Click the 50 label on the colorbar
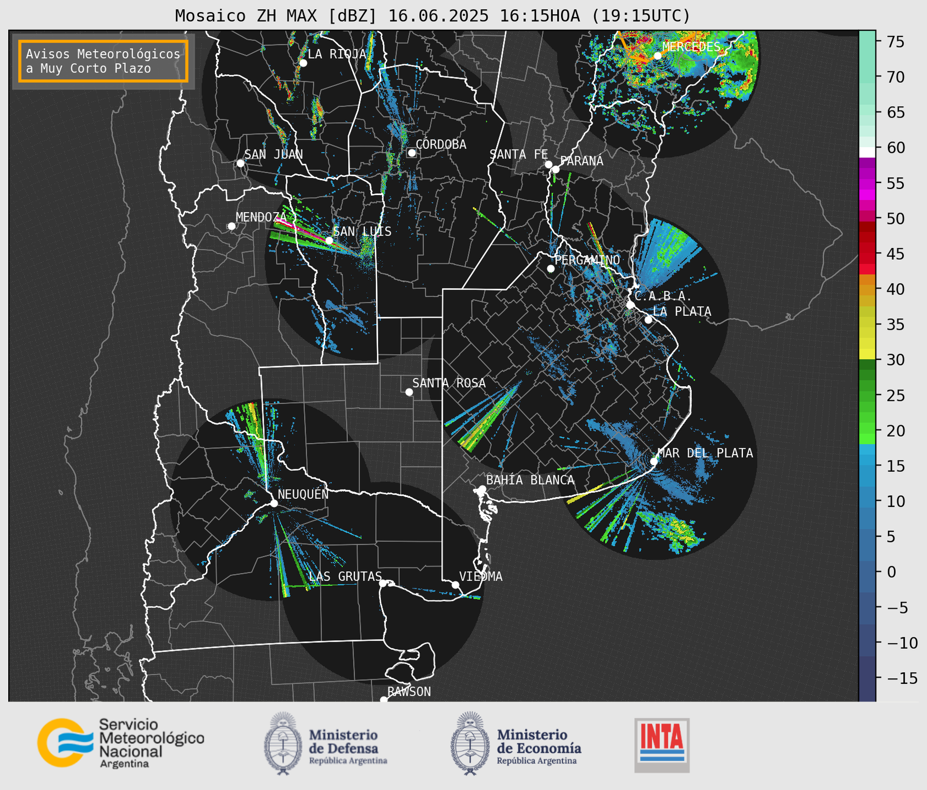 (896, 219)
